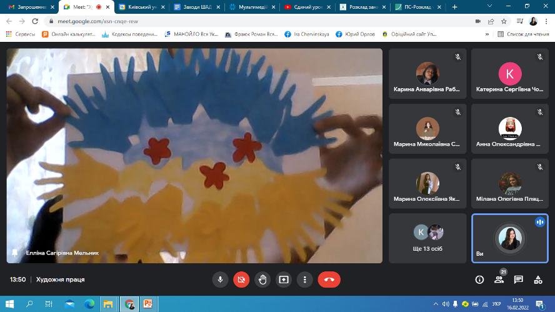Select Карина Анварівна participant tile
This screenshot has height=312, width=555.
coord(427,74)
